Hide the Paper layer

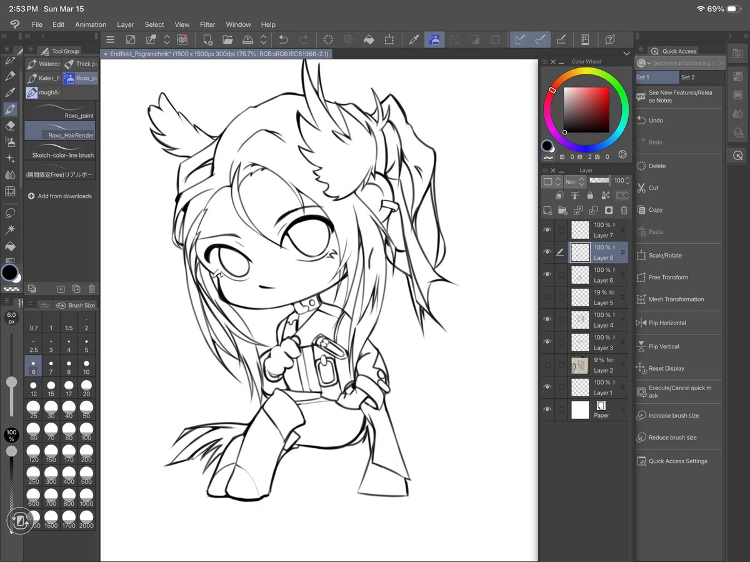pyautogui.click(x=547, y=410)
